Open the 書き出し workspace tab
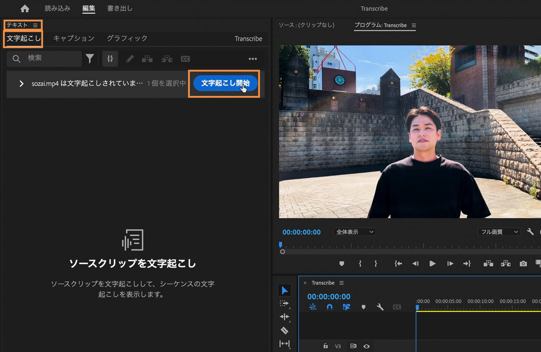The width and height of the screenshot is (541, 352). tap(120, 8)
